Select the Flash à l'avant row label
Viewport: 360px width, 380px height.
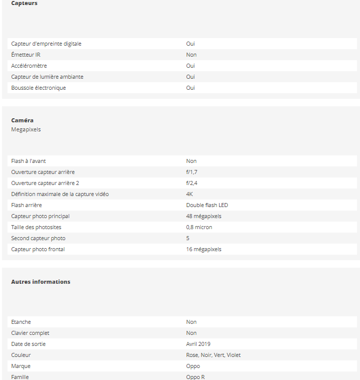click(x=29, y=161)
